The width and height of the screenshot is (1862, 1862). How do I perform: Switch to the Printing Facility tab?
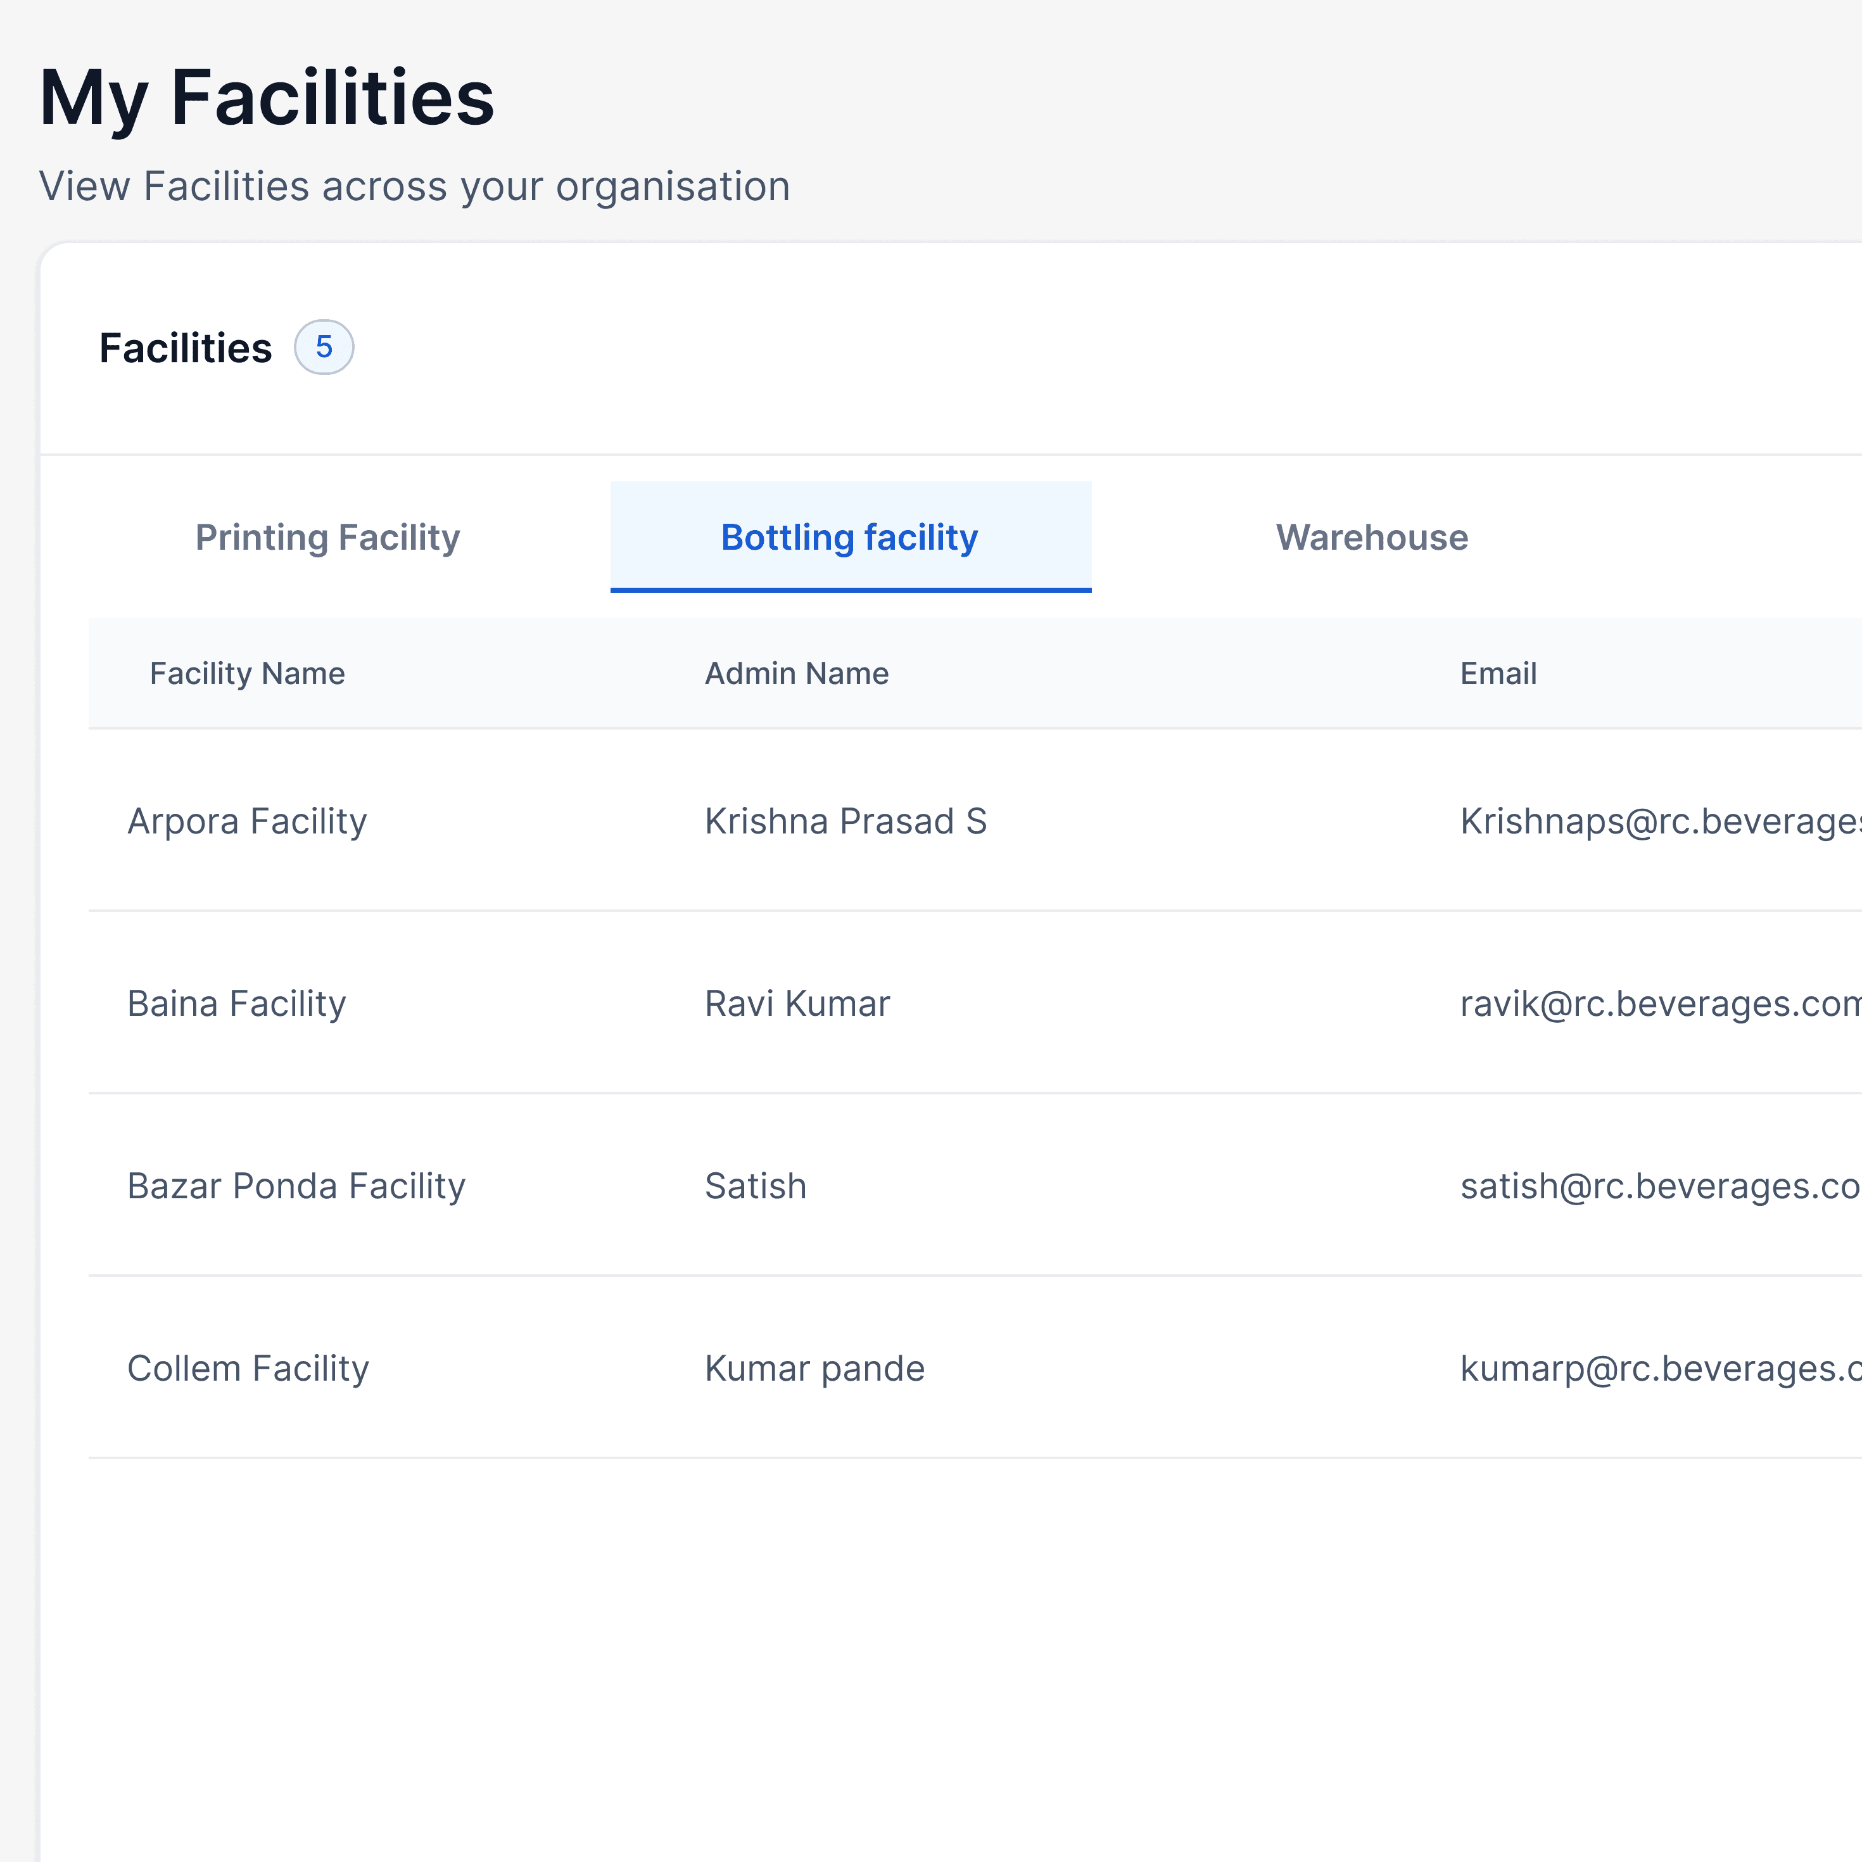click(x=327, y=537)
